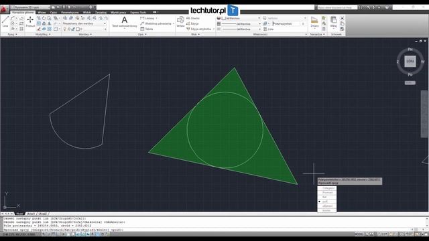Select the hatch draw tool icon
Viewport: 429px width, 241px height.
pos(21,29)
